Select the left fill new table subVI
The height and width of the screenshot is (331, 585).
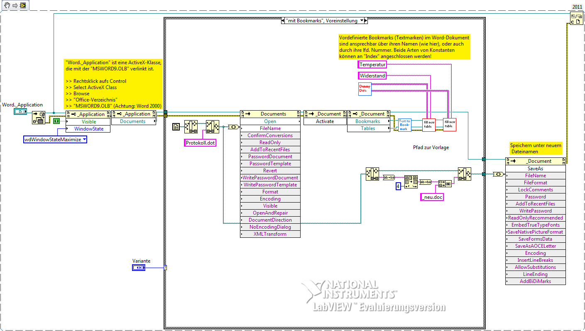coord(429,125)
